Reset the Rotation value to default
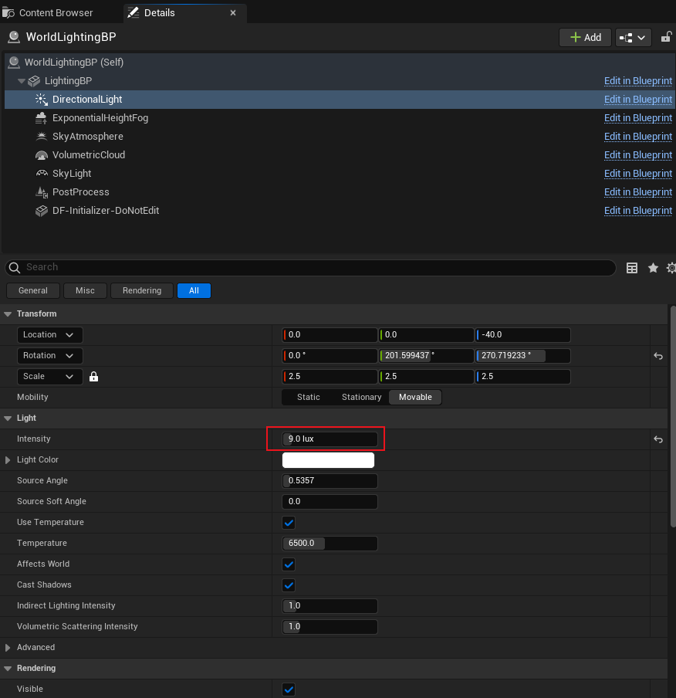Viewport: 676px width, 698px height. click(x=658, y=356)
